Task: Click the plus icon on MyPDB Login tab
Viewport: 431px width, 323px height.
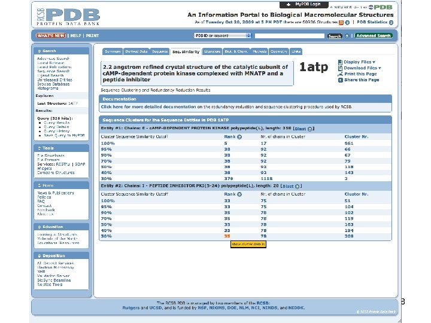Action: pos(289,4)
